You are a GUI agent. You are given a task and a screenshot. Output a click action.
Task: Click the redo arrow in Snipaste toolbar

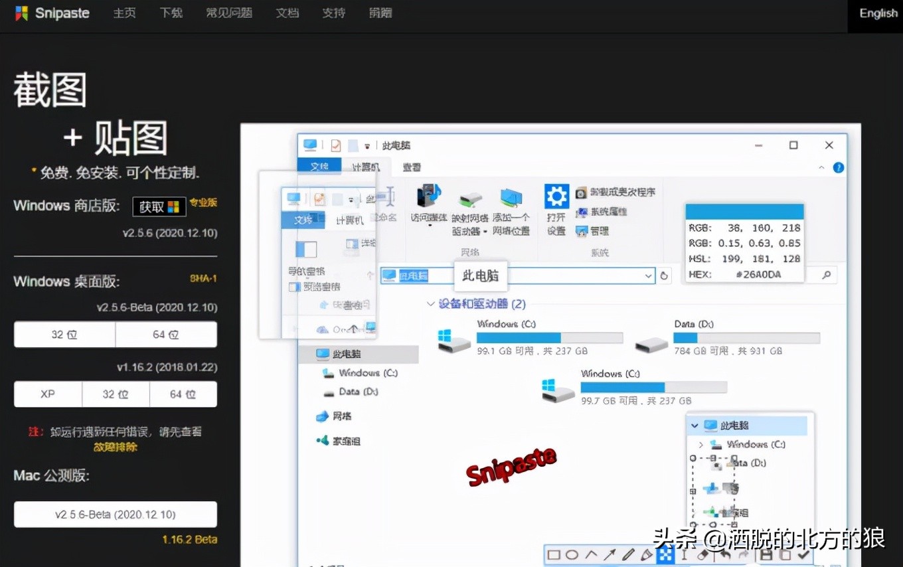click(743, 555)
